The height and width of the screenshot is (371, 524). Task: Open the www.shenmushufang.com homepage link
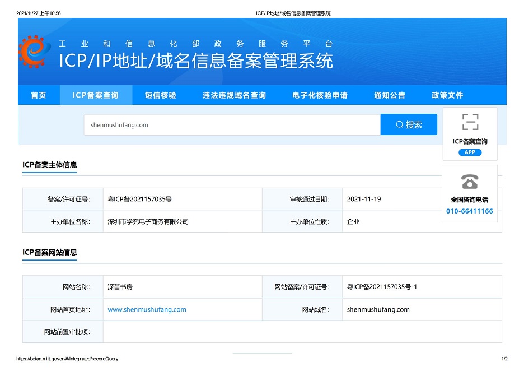click(x=147, y=309)
